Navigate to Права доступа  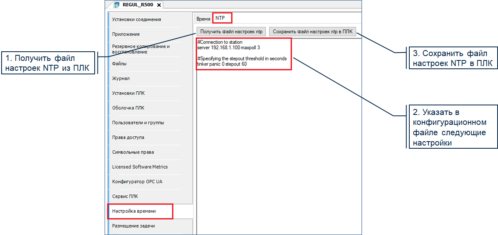pyautogui.click(x=128, y=137)
